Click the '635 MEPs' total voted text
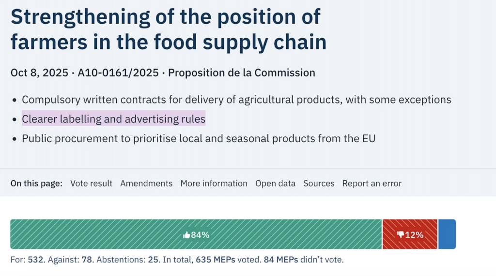This screenshot has width=496, height=276. pyautogui.click(x=215, y=260)
